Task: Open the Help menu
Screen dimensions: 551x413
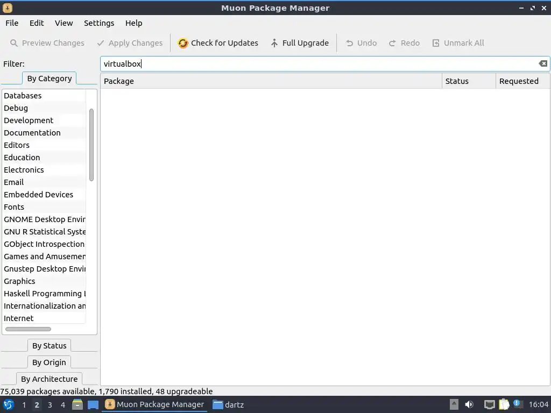Action: pyautogui.click(x=134, y=23)
